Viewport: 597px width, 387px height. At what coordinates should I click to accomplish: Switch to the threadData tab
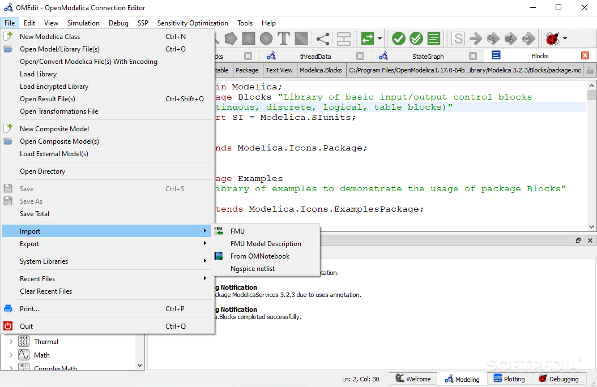pos(315,56)
